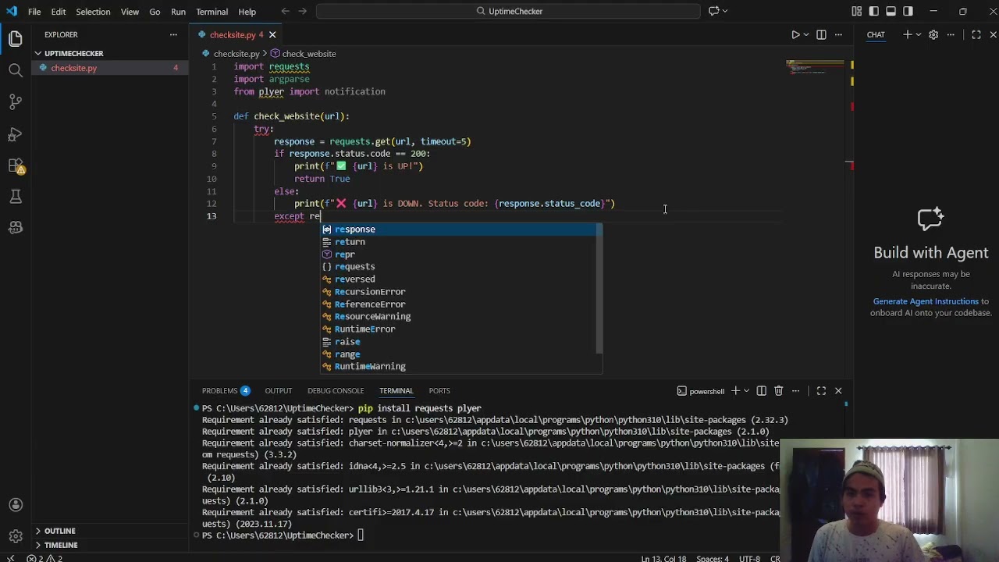Choose 'RecursionError' suggestion
Screen dimensions: 999x562
[x=461, y=292]
